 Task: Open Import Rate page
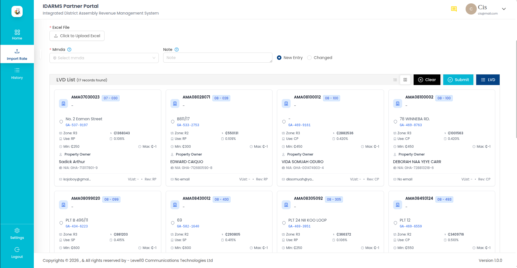tap(17, 54)
